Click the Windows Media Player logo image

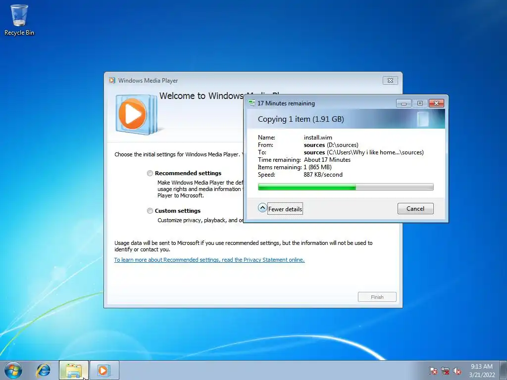point(136,114)
